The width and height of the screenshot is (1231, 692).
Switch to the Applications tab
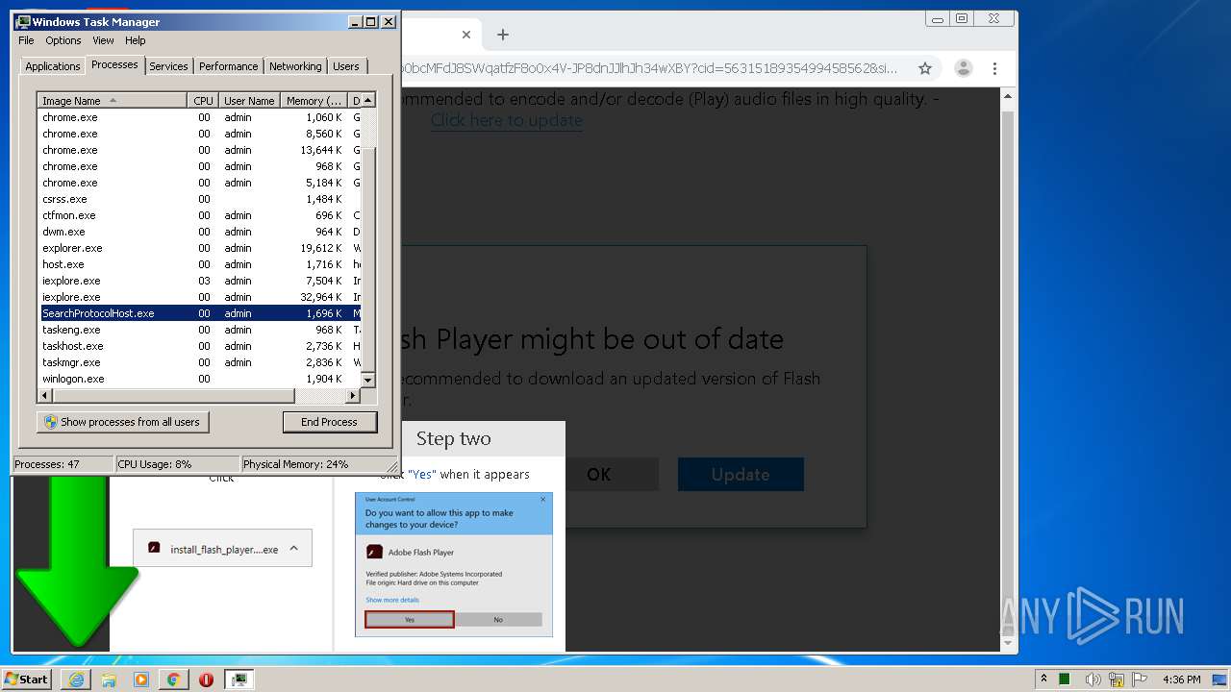tap(52, 66)
